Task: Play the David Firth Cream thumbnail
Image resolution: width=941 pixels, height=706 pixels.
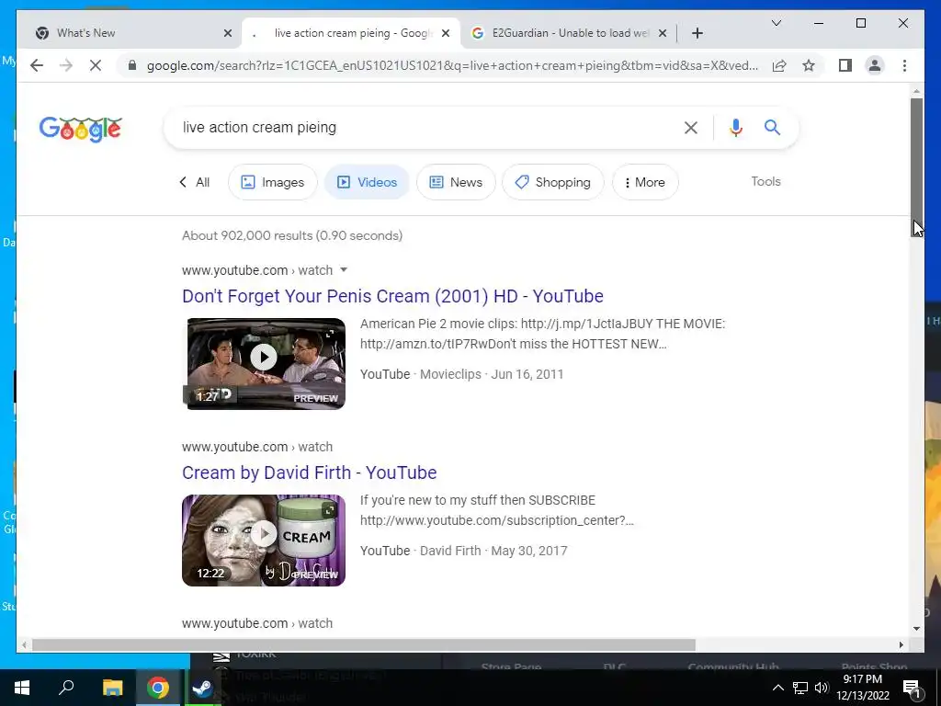Action: (264, 541)
